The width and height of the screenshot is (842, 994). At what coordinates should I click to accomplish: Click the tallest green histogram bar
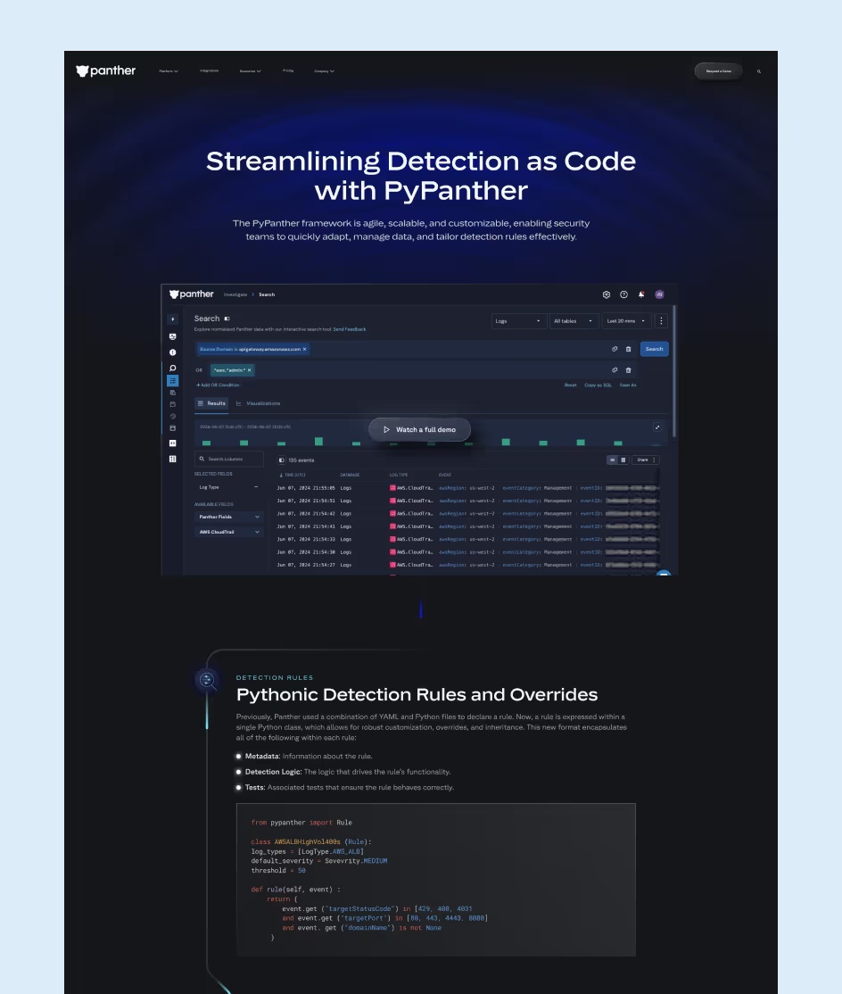click(x=318, y=441)
